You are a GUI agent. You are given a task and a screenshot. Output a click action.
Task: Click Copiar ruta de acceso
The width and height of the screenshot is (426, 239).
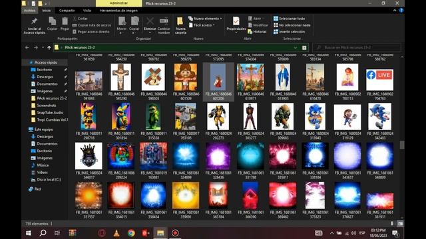click(92, 25)
